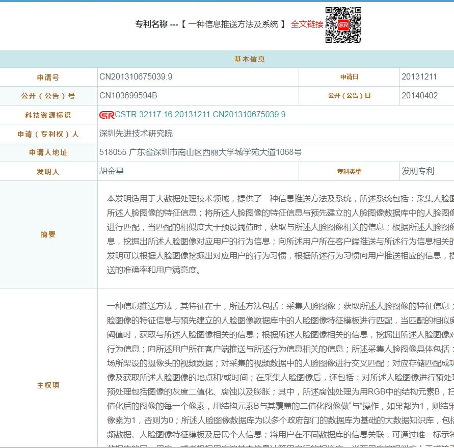Click the red CSTR logo icon
The height and width of the screenshot is (448, 454).
[x=106, y=115]
